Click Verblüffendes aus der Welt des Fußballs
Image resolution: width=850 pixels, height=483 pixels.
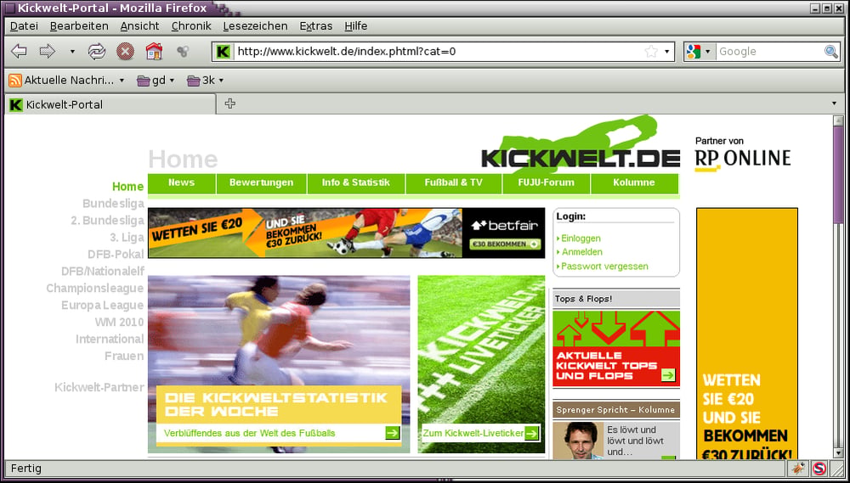click(x=249, y=433)
